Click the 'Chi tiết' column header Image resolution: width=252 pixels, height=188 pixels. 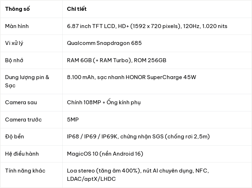77,9
